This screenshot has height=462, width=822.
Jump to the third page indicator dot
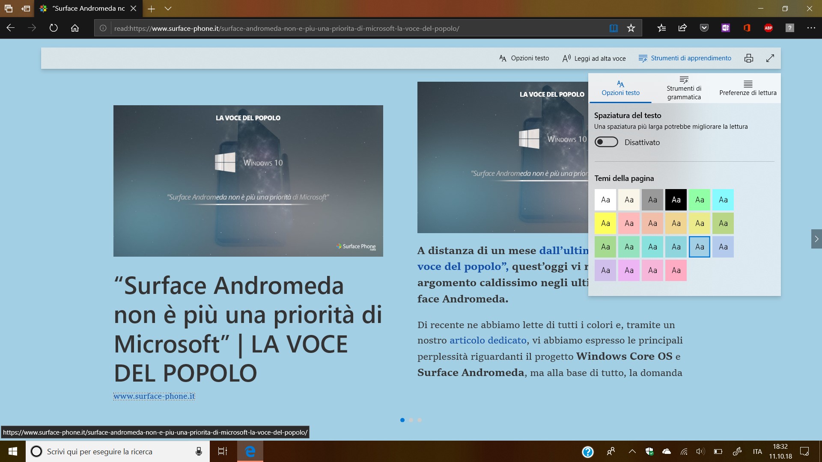[x=420, y=420]
